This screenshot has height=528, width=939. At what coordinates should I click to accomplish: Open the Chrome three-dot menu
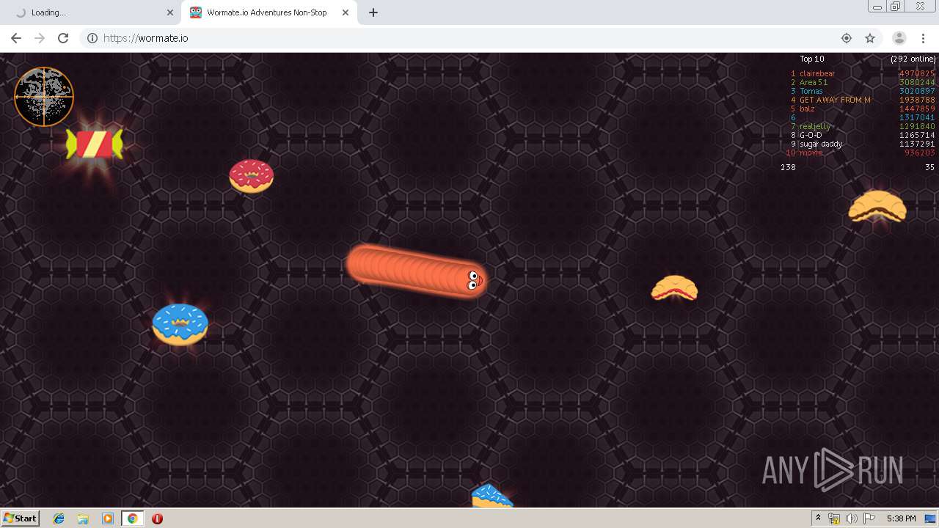click(923, 38)
